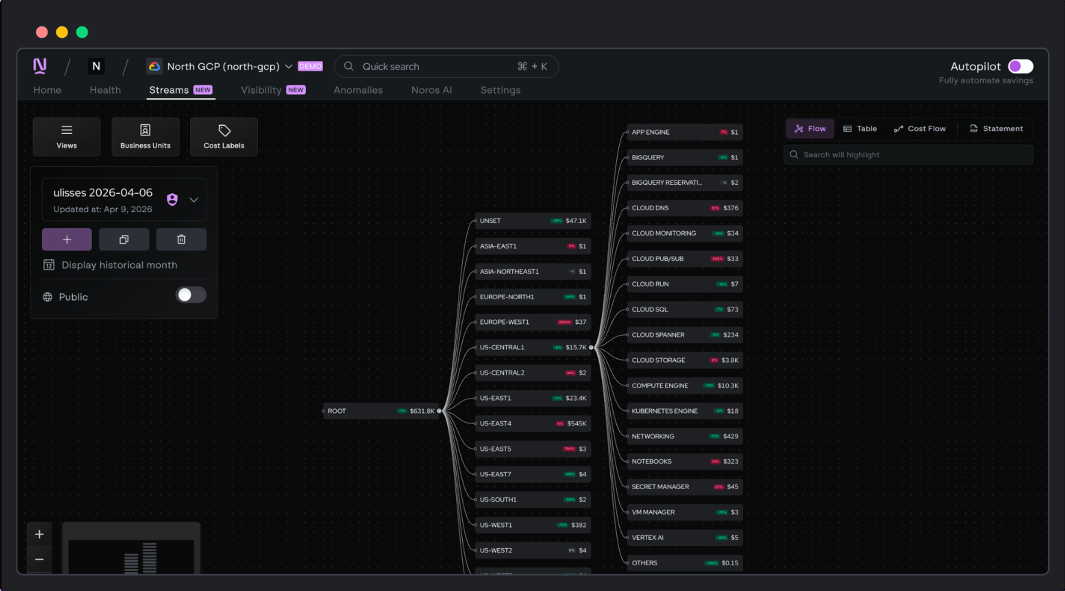Image resolution: width=1065 pixels, height=591 pixels.
Task: Select the VERTEX AI node
Action: [x=685, y=537]
